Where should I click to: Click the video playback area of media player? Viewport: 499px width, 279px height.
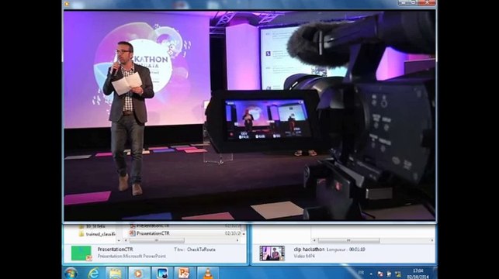(x=250, y=115)
